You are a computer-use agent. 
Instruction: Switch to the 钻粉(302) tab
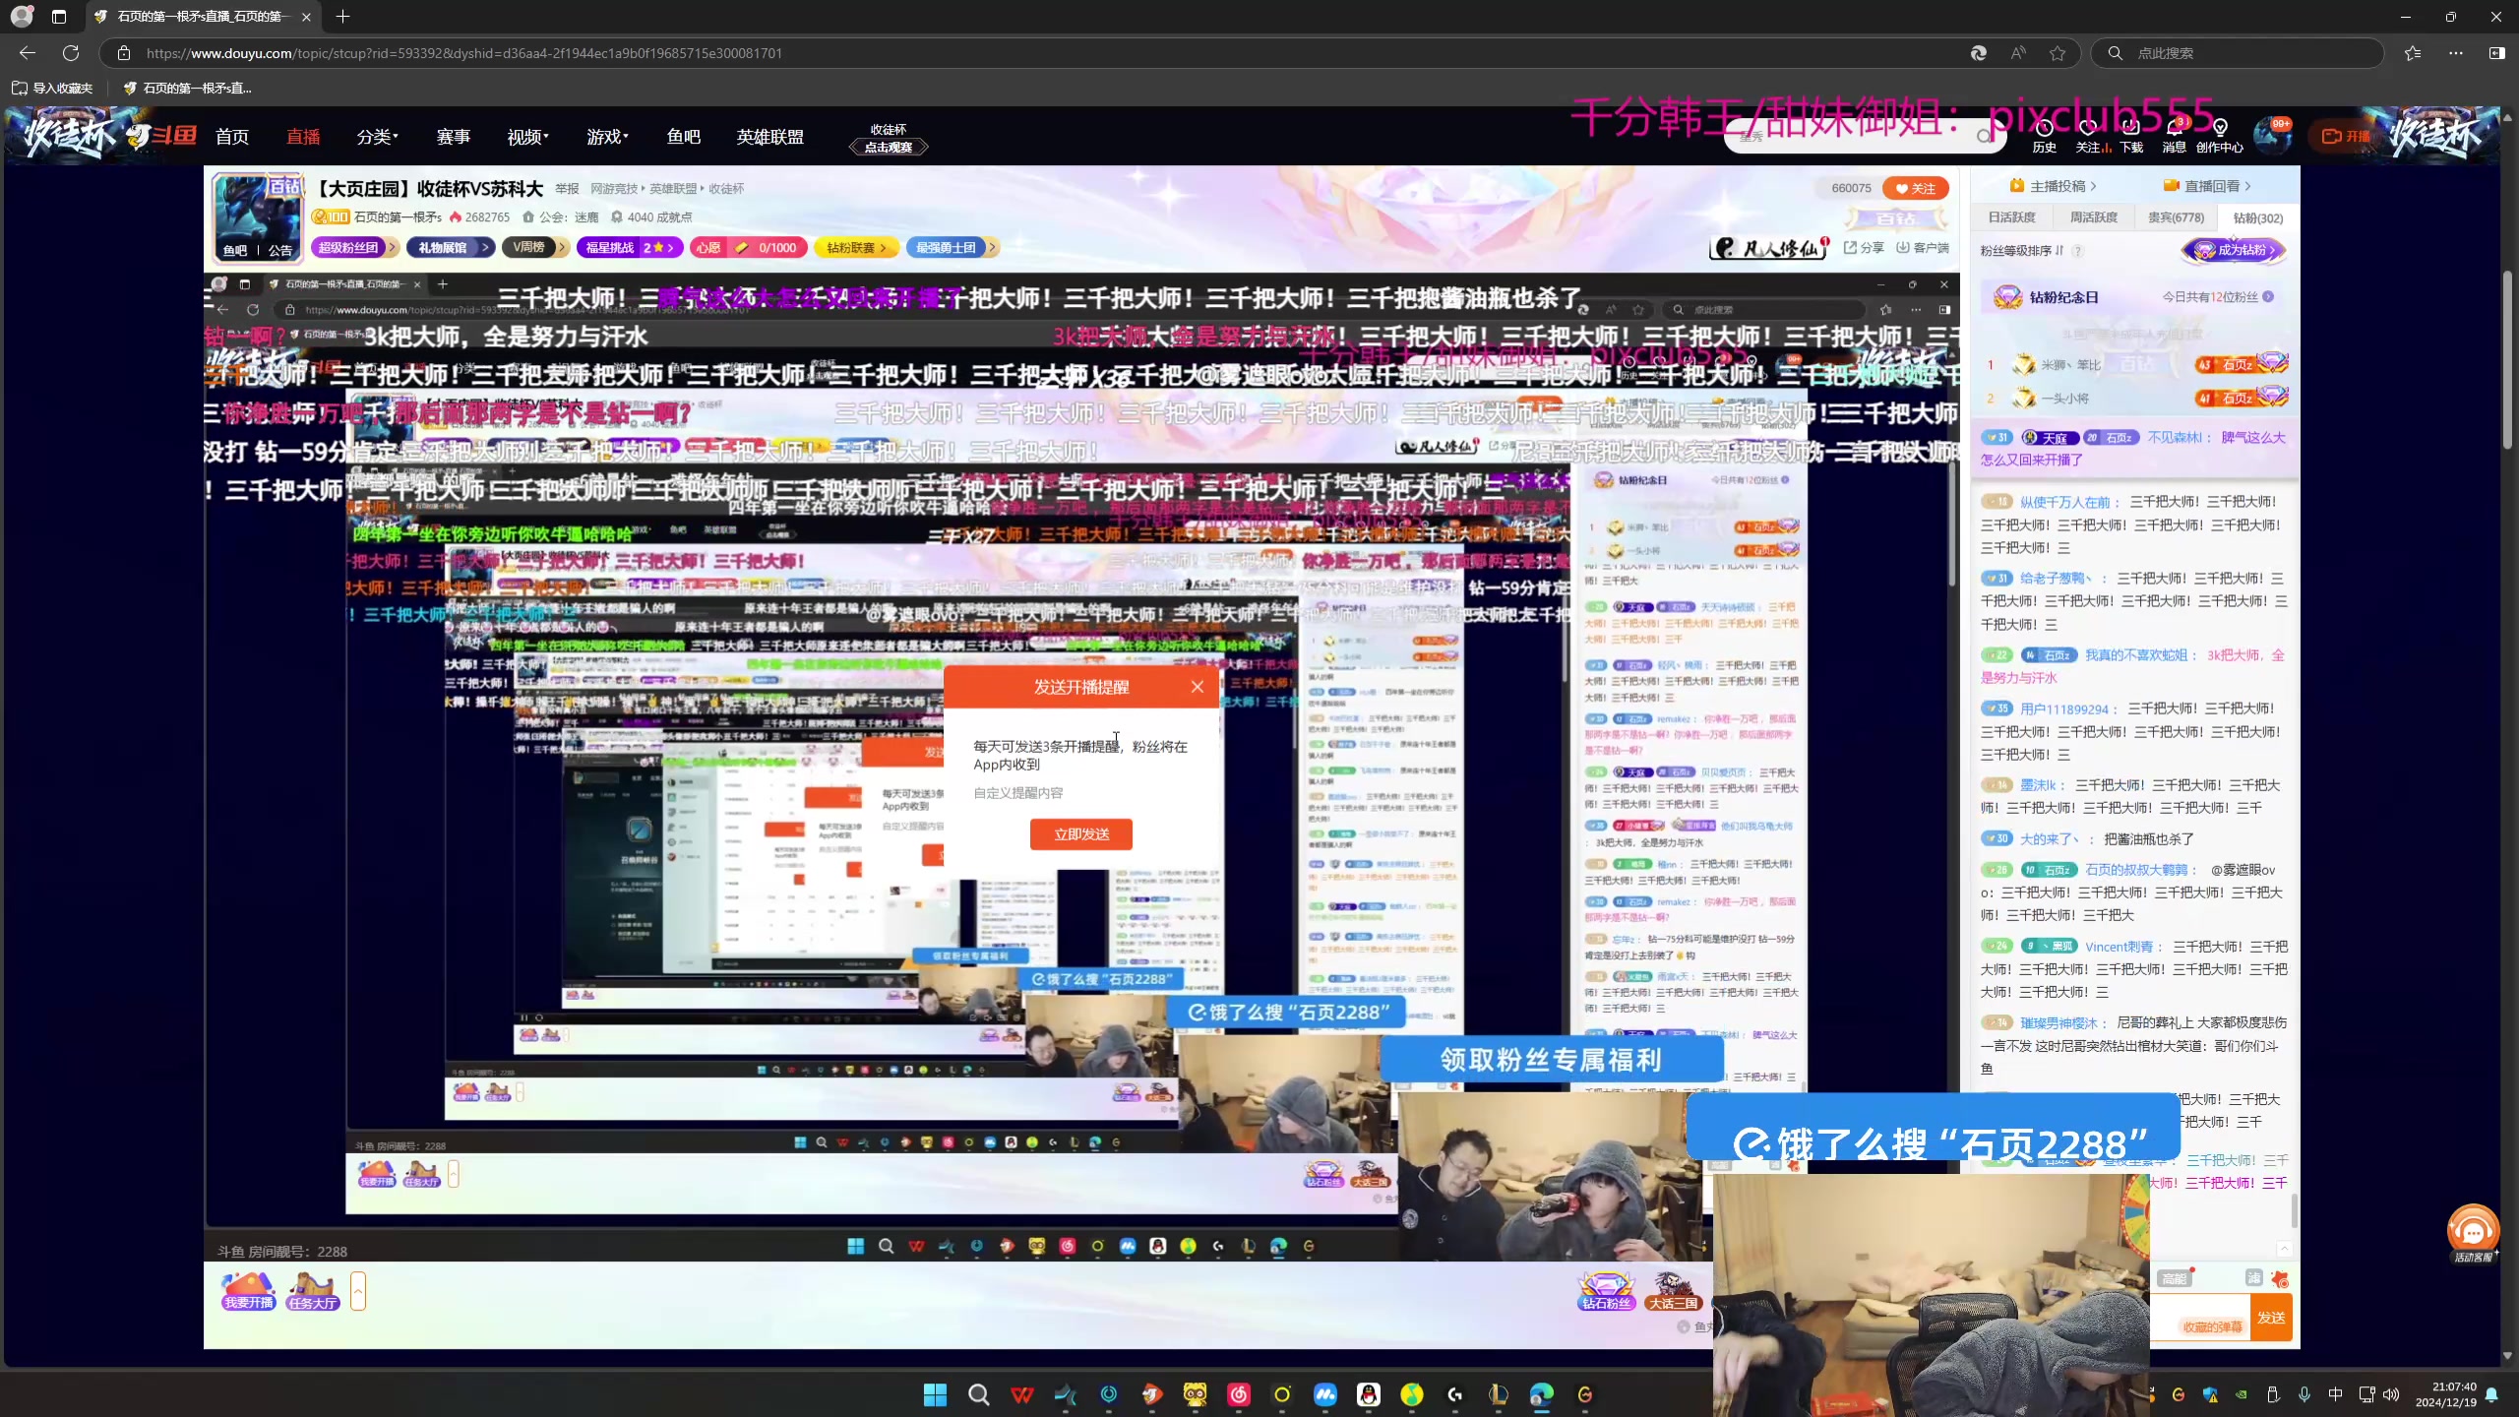click(x=2257, y=217)
